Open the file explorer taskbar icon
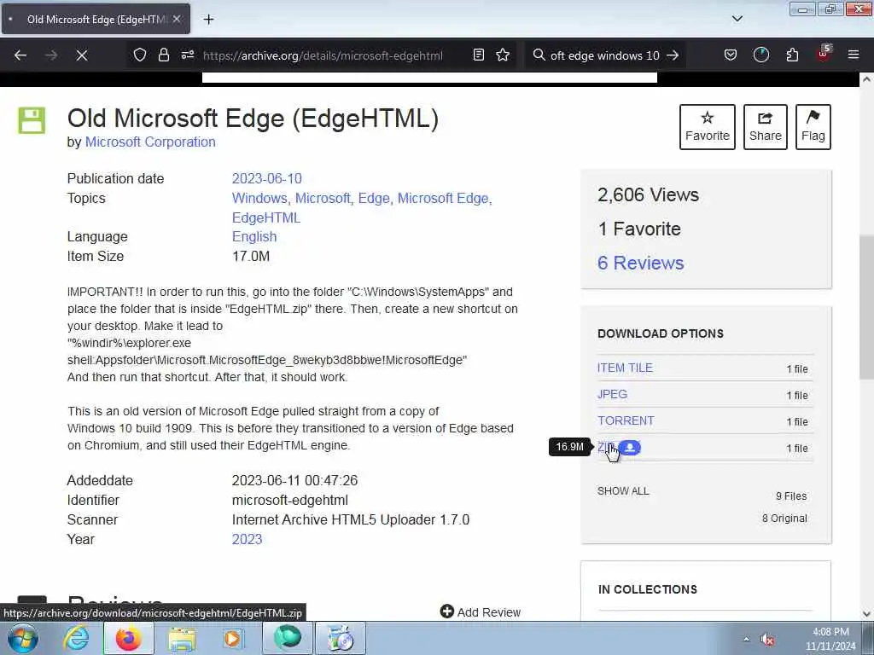This screenshot has height=655, width=874. 182,638
